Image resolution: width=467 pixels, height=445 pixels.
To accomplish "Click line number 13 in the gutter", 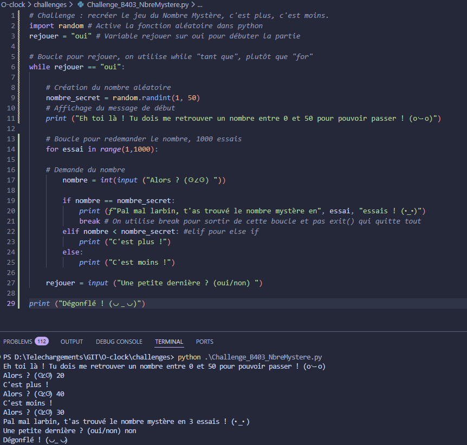I will (11, 139).
